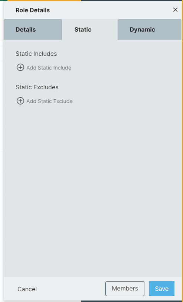Cancel the role changes
The height and width of the screenshot is (302, 183).
(x=27, y=289)
